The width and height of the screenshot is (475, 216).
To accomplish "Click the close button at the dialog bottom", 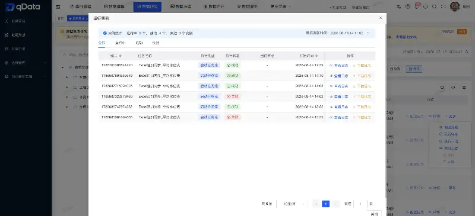I will click(374, 214).
